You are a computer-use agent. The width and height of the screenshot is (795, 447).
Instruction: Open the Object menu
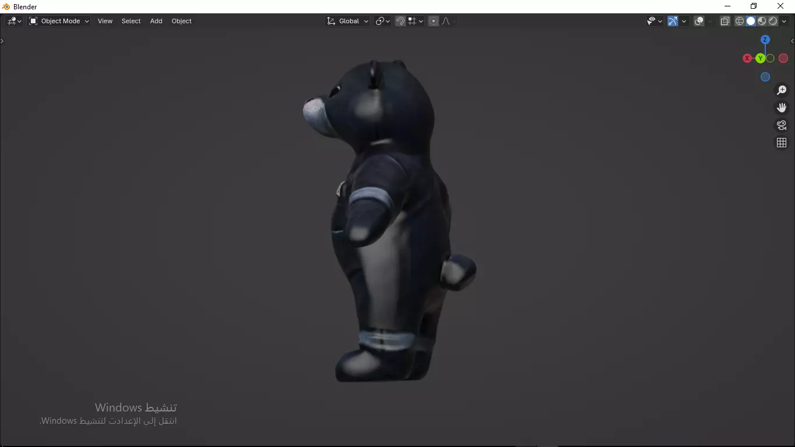click(x=182, y=21)
